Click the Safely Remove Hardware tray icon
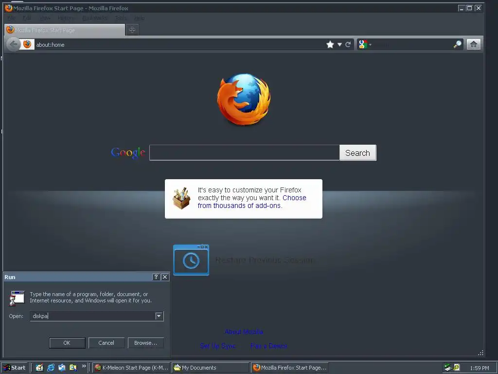Viewport: 498px width, 374px height. (448, 368)
